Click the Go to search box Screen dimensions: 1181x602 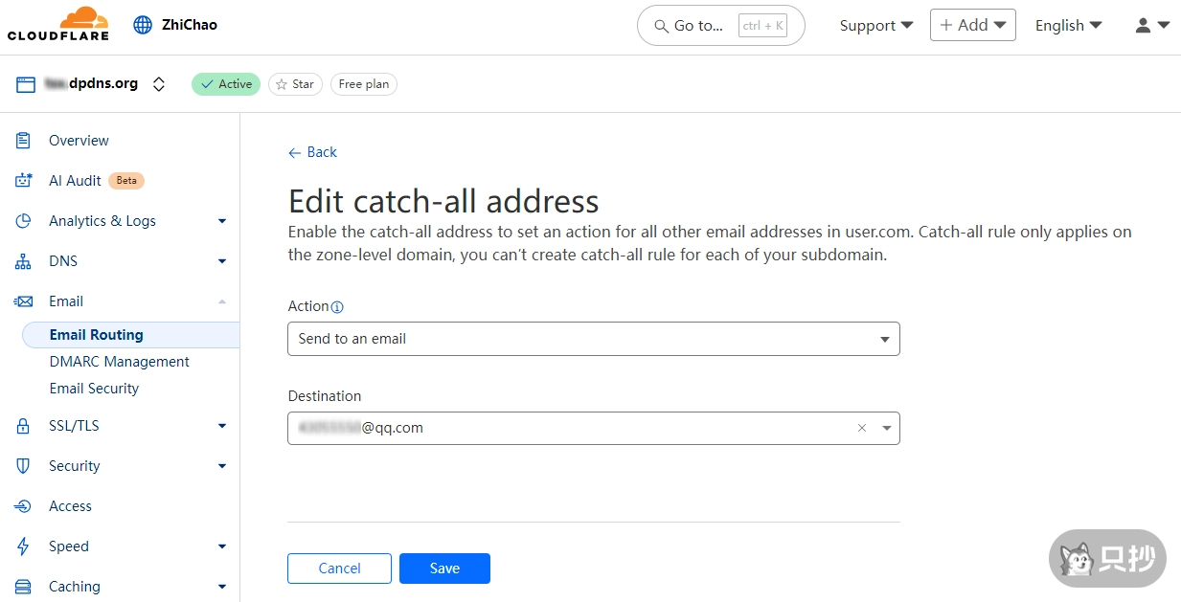720,26
